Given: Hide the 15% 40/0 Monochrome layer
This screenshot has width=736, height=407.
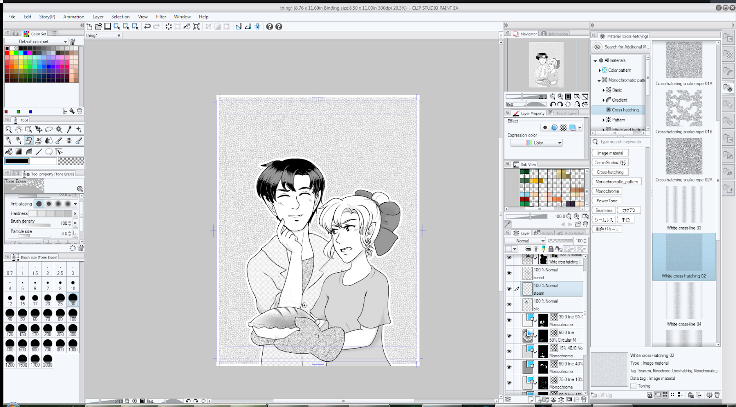Looking at the screenshot, I should click(509, 351).
